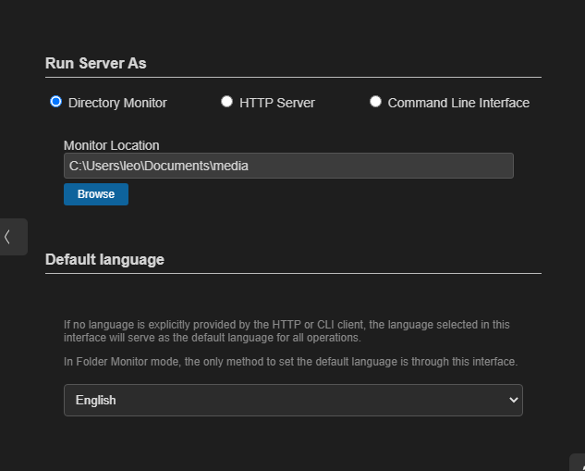Click the Monitor Location label
The image size is (585, 471).
[x=112, y=145]
